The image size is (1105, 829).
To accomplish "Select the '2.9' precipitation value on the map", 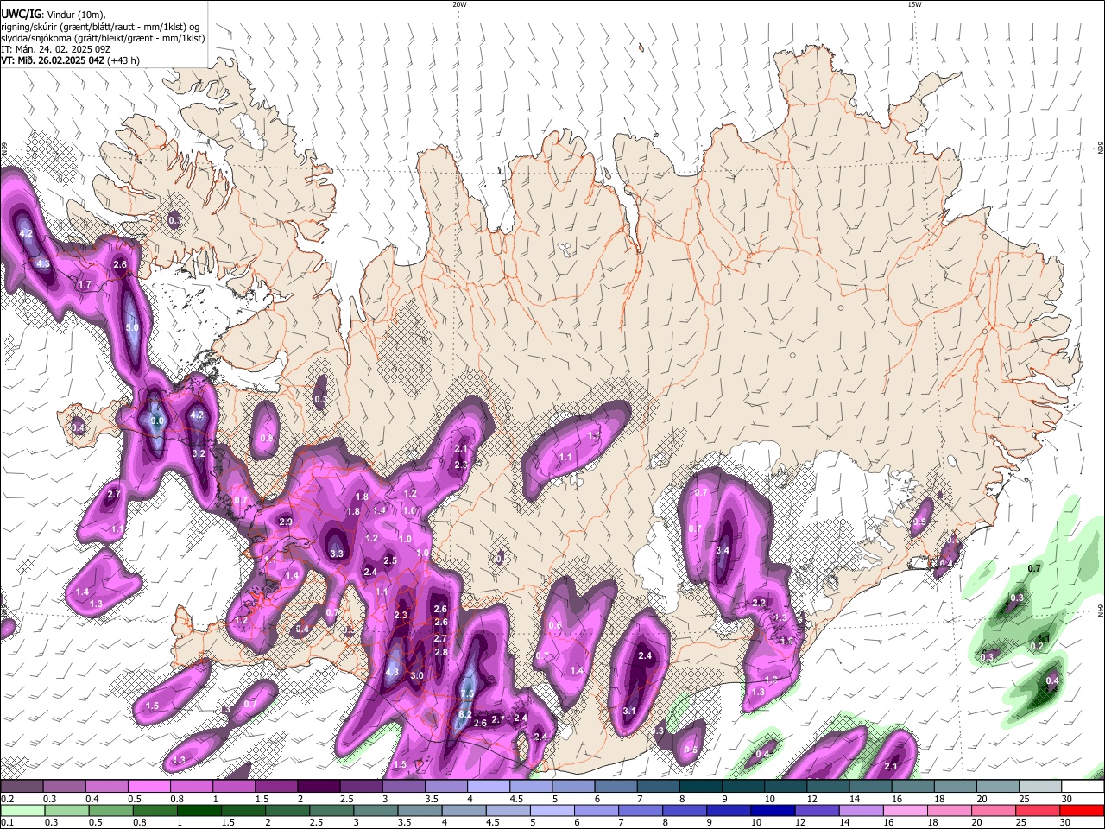I will click(x=286, y=522).
